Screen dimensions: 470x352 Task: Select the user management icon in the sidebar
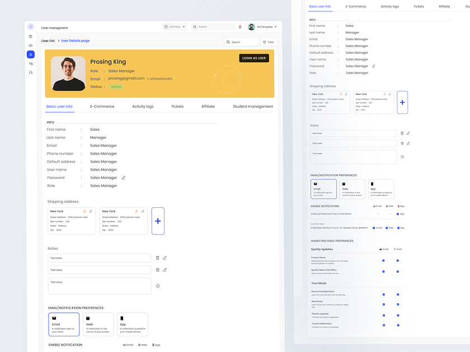(31, 54)
